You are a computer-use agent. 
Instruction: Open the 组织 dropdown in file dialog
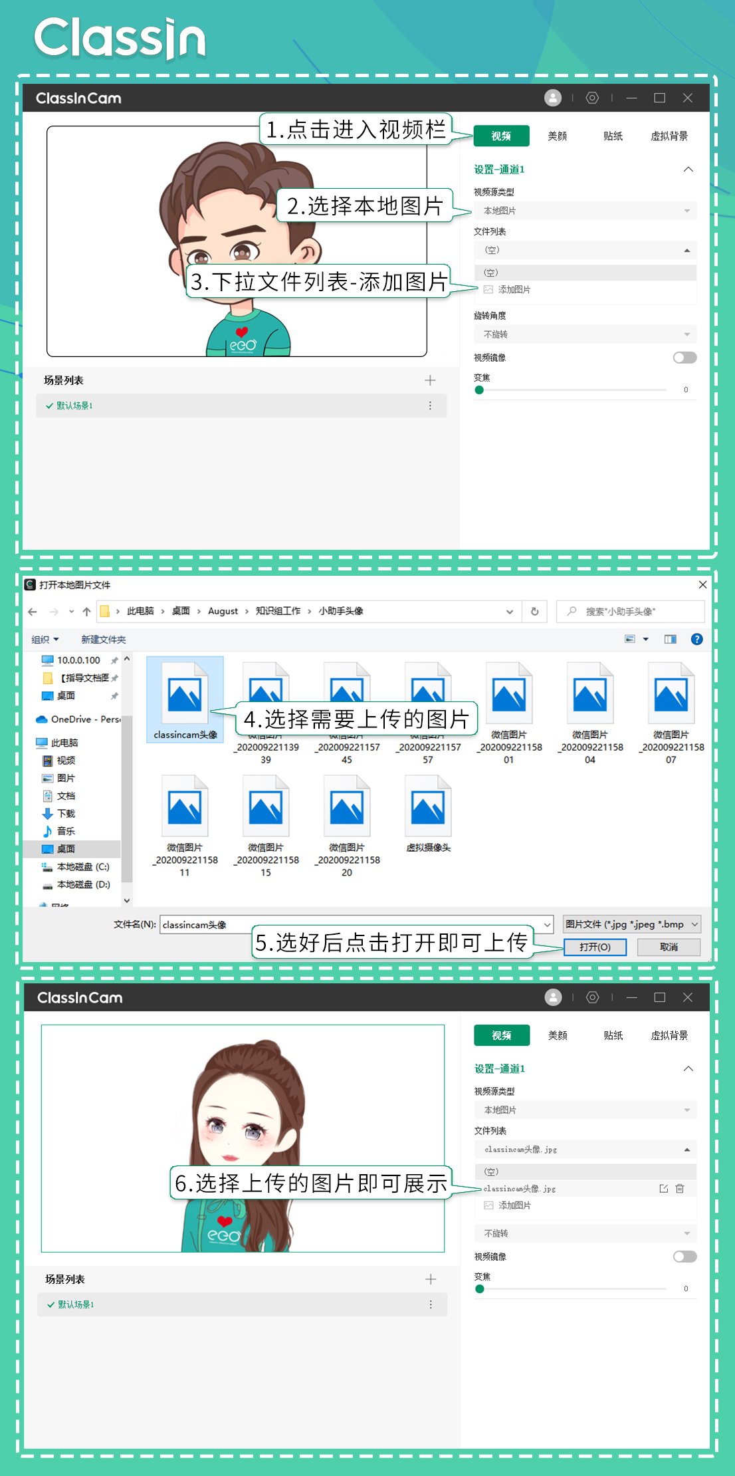point(45,640)
